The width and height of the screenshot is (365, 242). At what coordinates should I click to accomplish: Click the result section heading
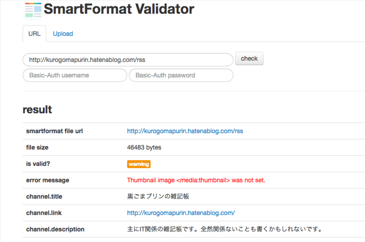point(37,110)
